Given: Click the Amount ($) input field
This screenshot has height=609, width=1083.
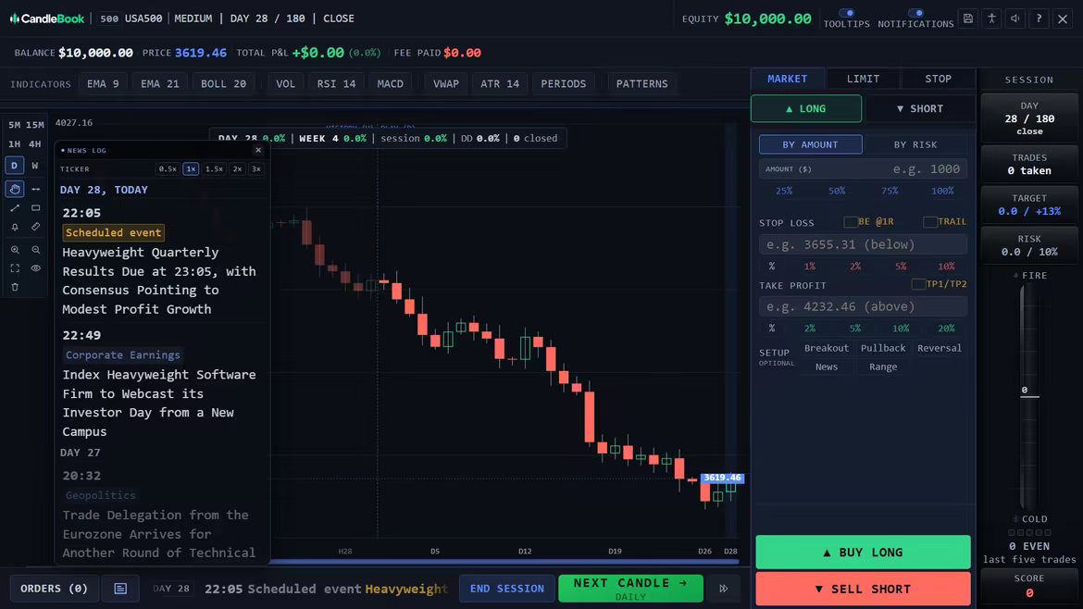Looking at the screenshot, I should 863,168.
